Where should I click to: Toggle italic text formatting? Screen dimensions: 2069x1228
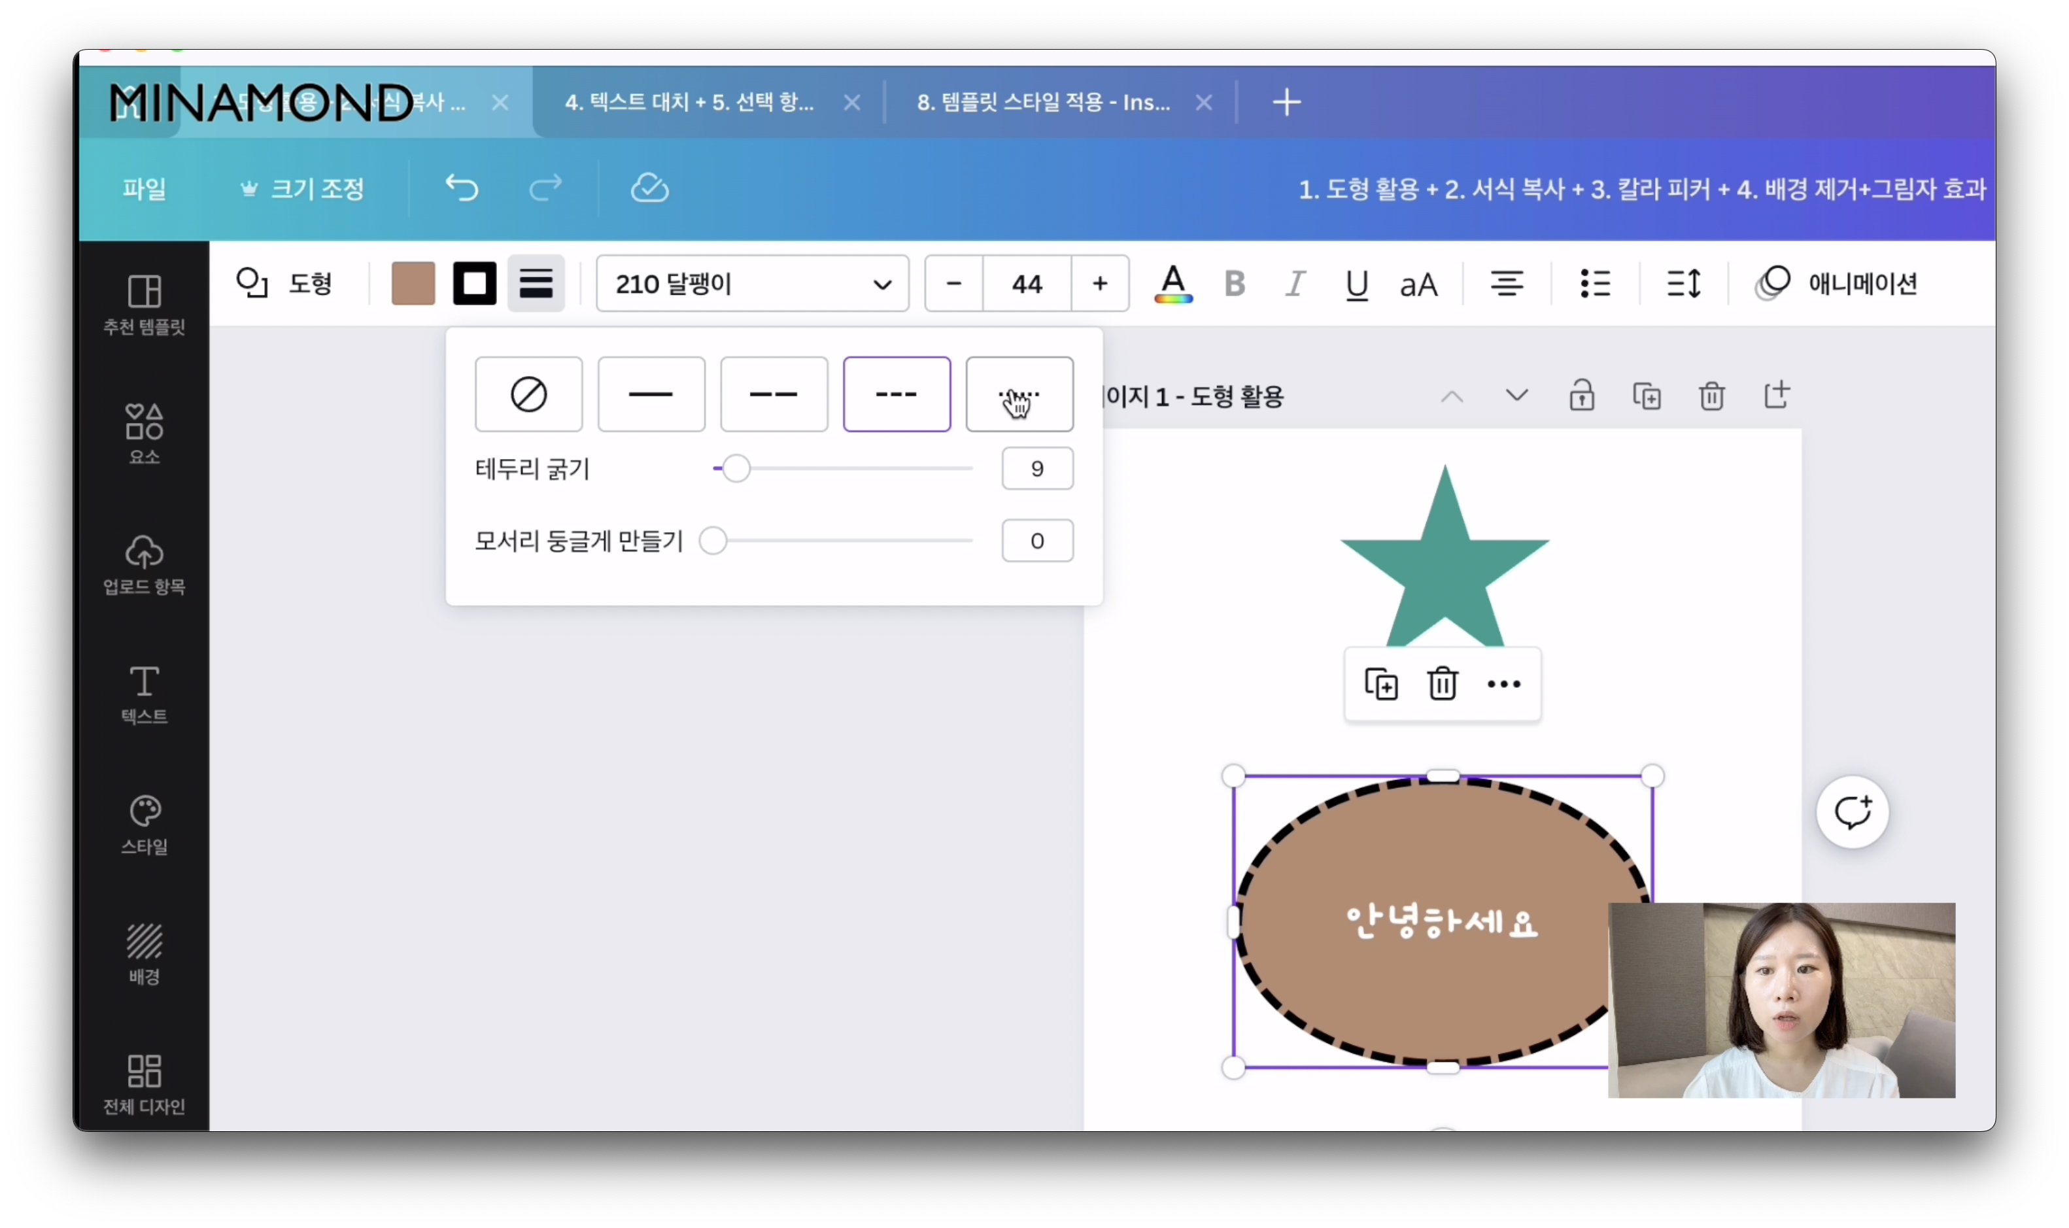(1295, 284)
